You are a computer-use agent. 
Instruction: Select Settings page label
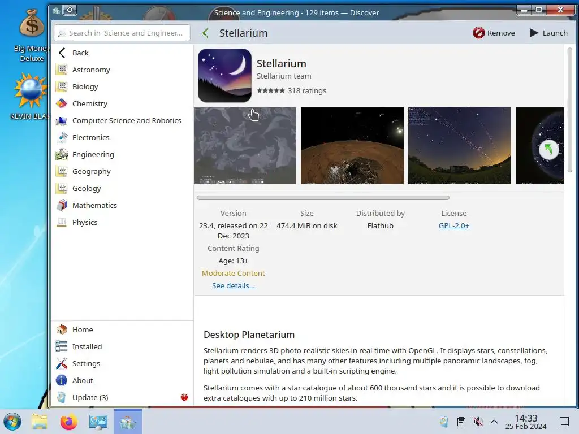[x=86, y=363]
